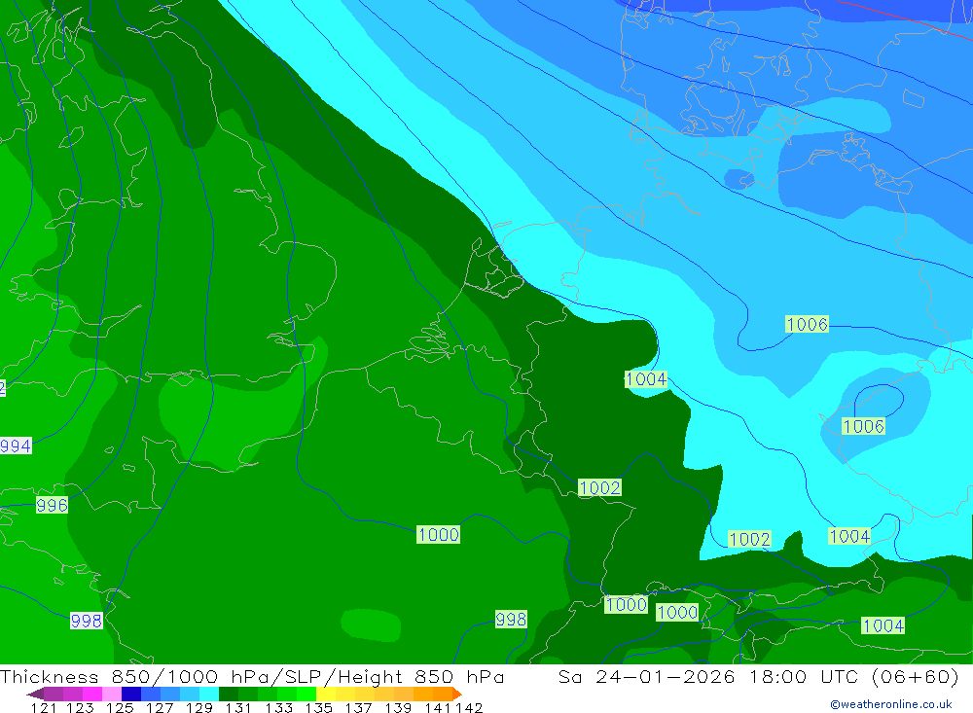The image size is (973, 713).
Task: Click the legend value 142
Action: (469, 707)
